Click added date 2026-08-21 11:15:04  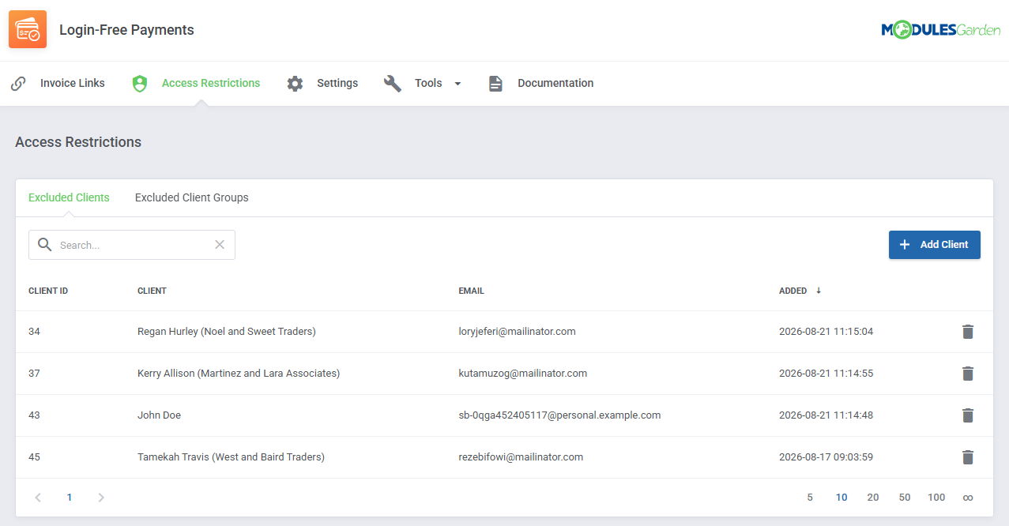tap(826, 332)
